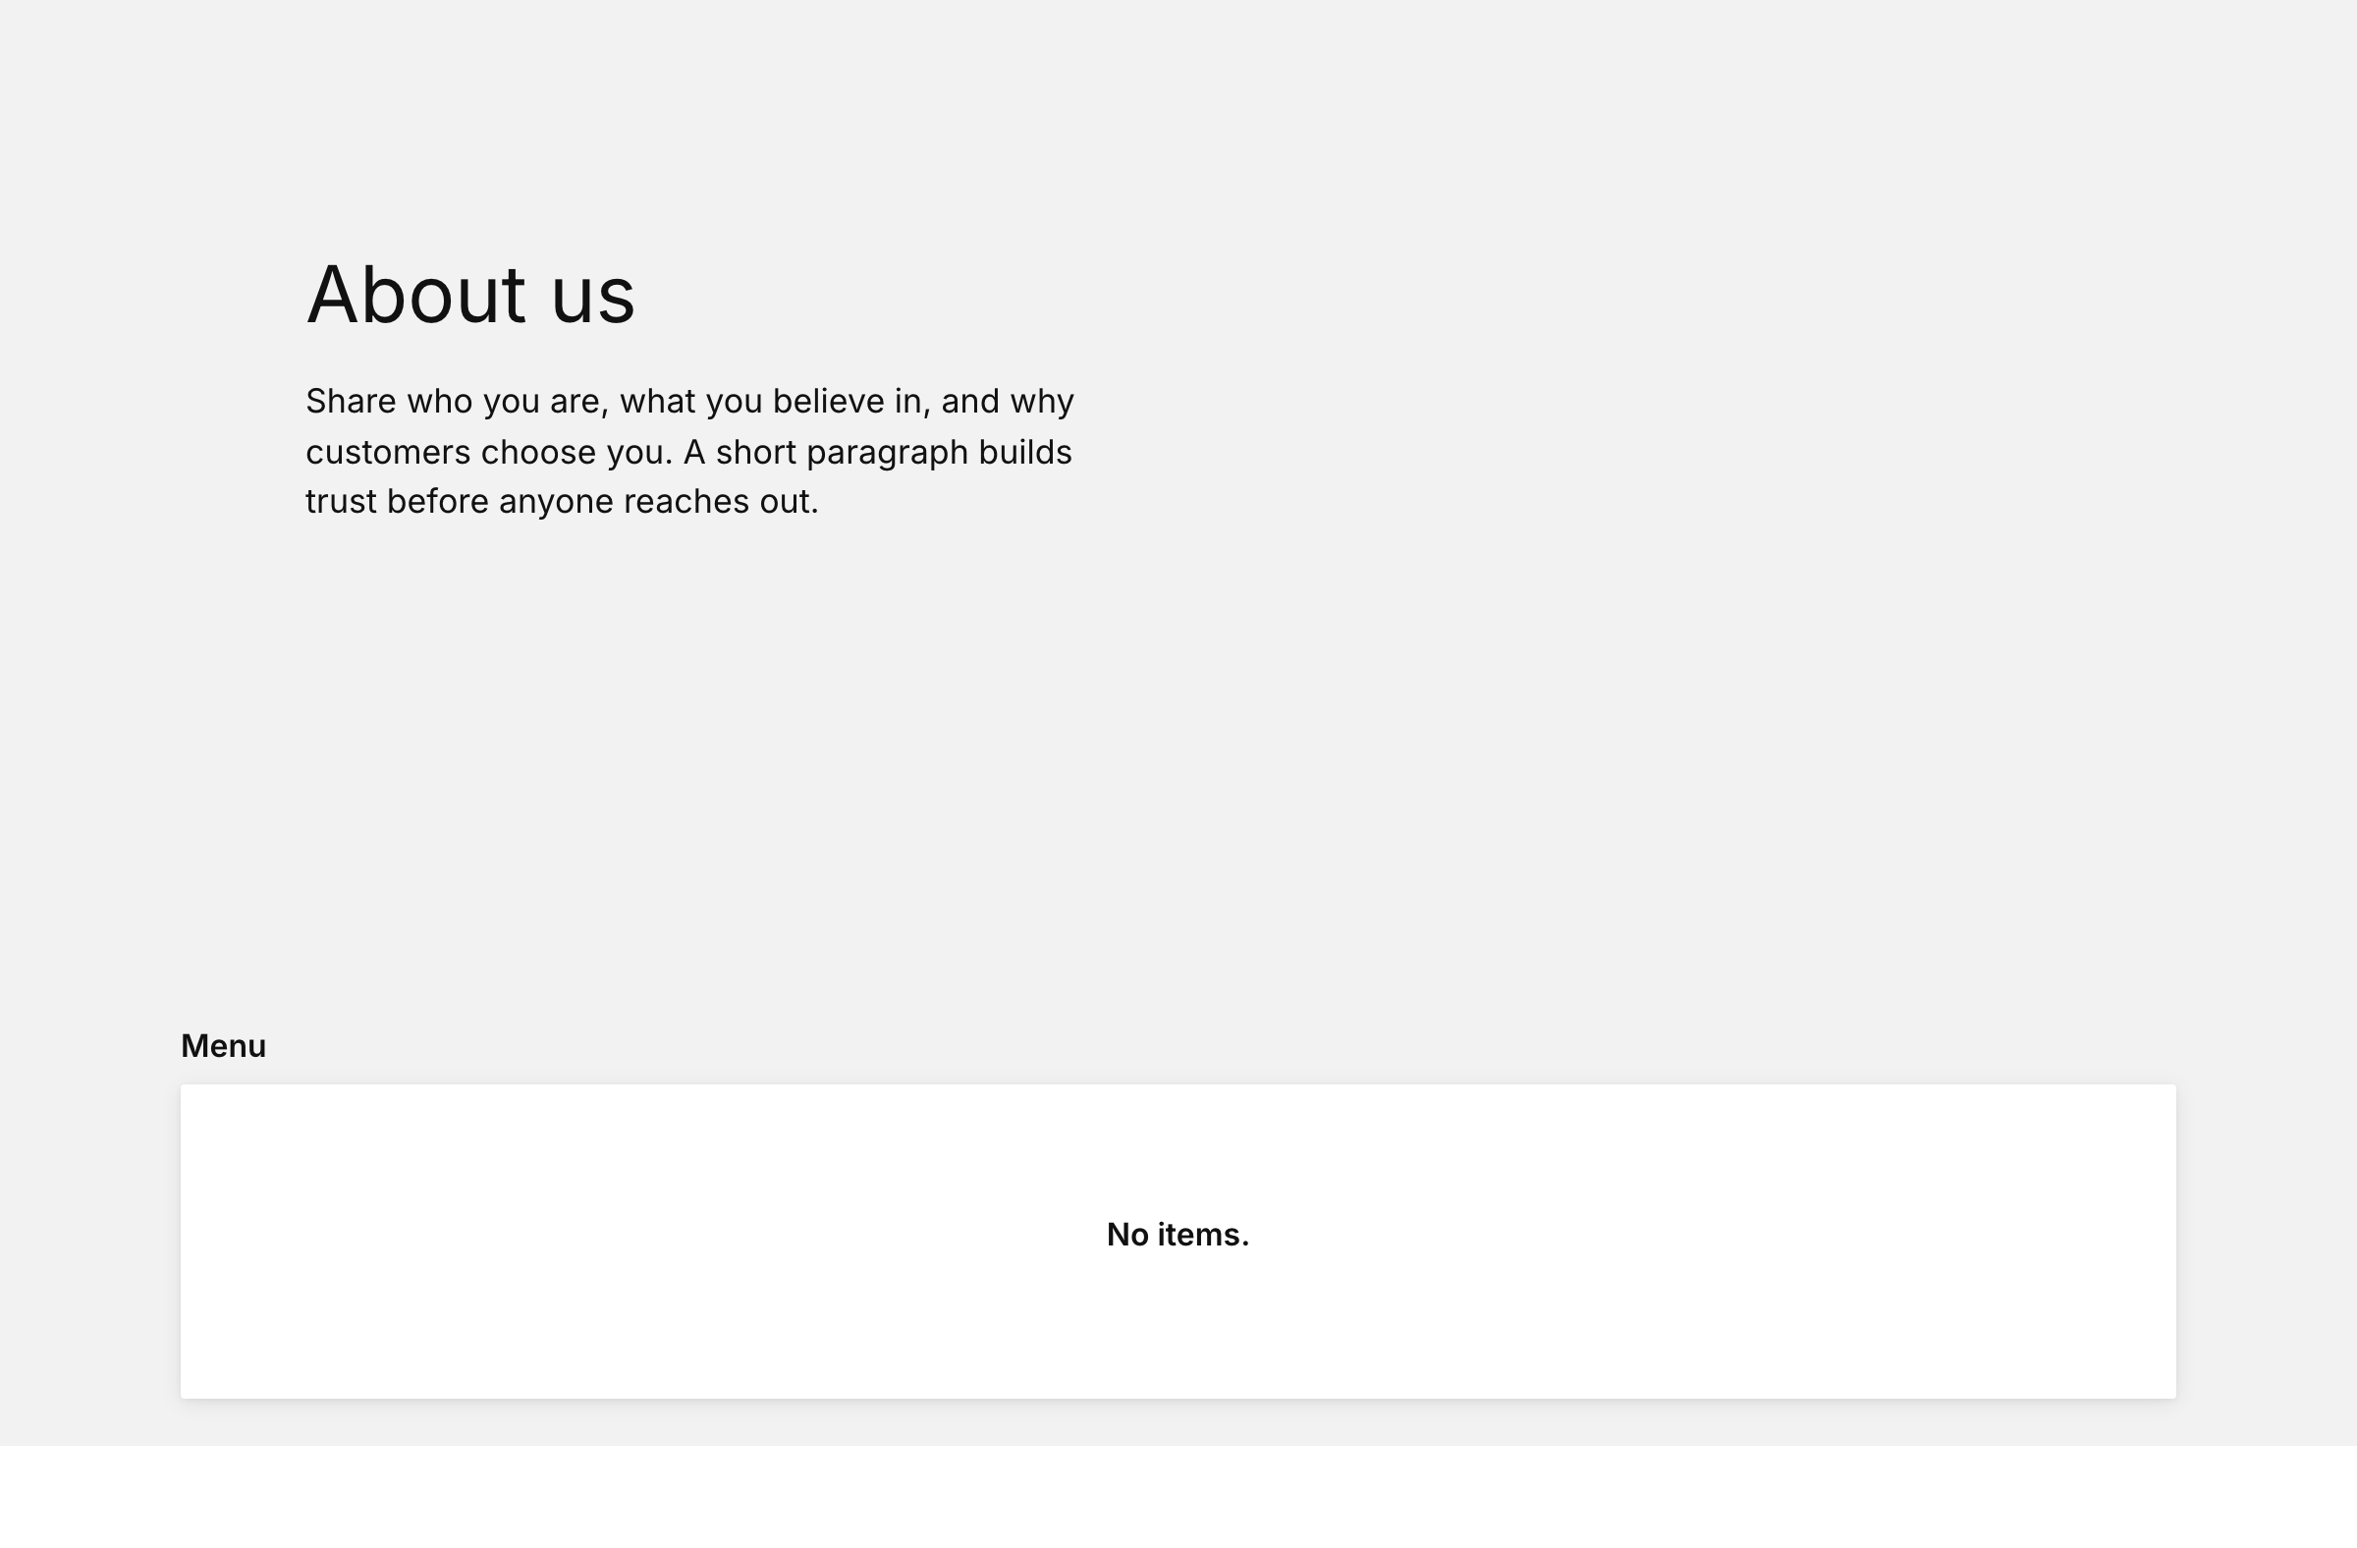Click the word "customers" in the paragraph
Image resolution: width=2357 pixels, height=1548 pixels.
[388, 453]
